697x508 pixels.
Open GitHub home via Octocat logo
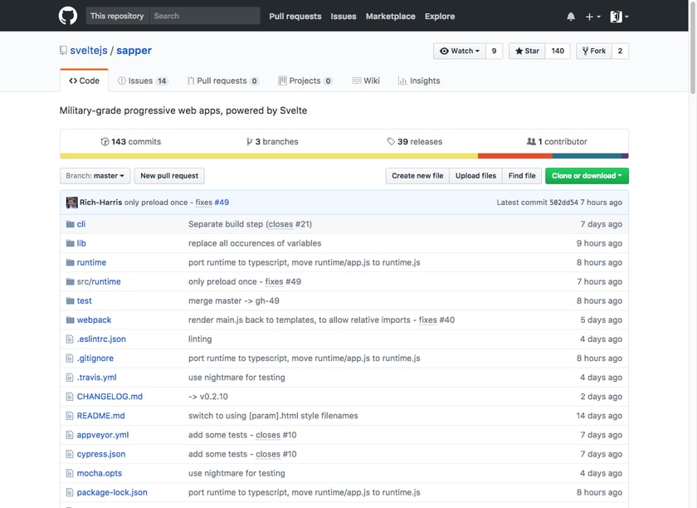[68, 16]
